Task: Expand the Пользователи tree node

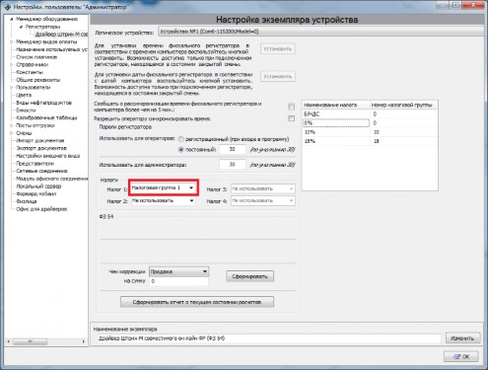Action: coord(12,87)
